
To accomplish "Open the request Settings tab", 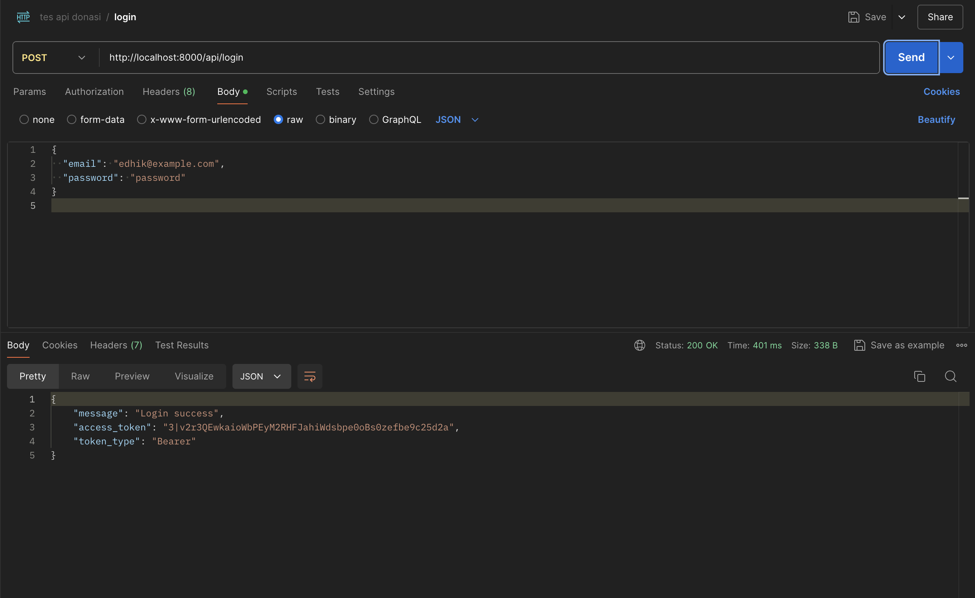I will click(376, 92).
